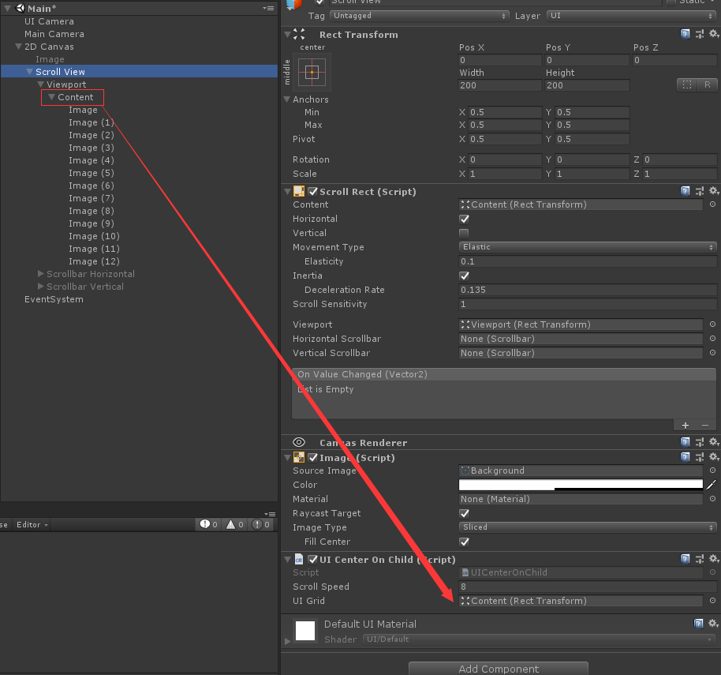Open Image script gear settings menu
Viewport: 721px width, 675px height.
tap(714, 457)
